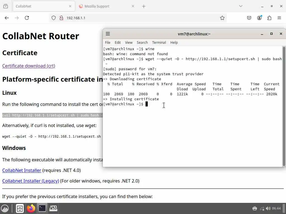Download the CollabNet Installer link
Screen dimensions: 286x214
[x=22, y=170]
